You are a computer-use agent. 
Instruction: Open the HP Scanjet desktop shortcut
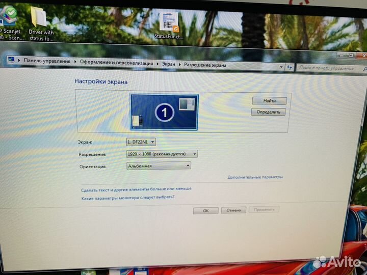click(9, 20)
